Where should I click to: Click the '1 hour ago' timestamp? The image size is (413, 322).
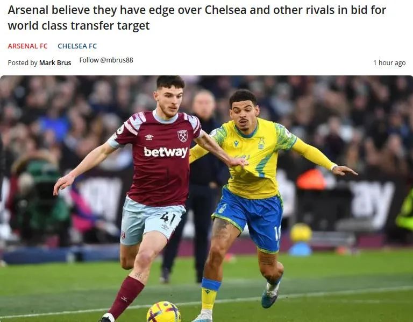pyautogui.click(x=389, y=63)
